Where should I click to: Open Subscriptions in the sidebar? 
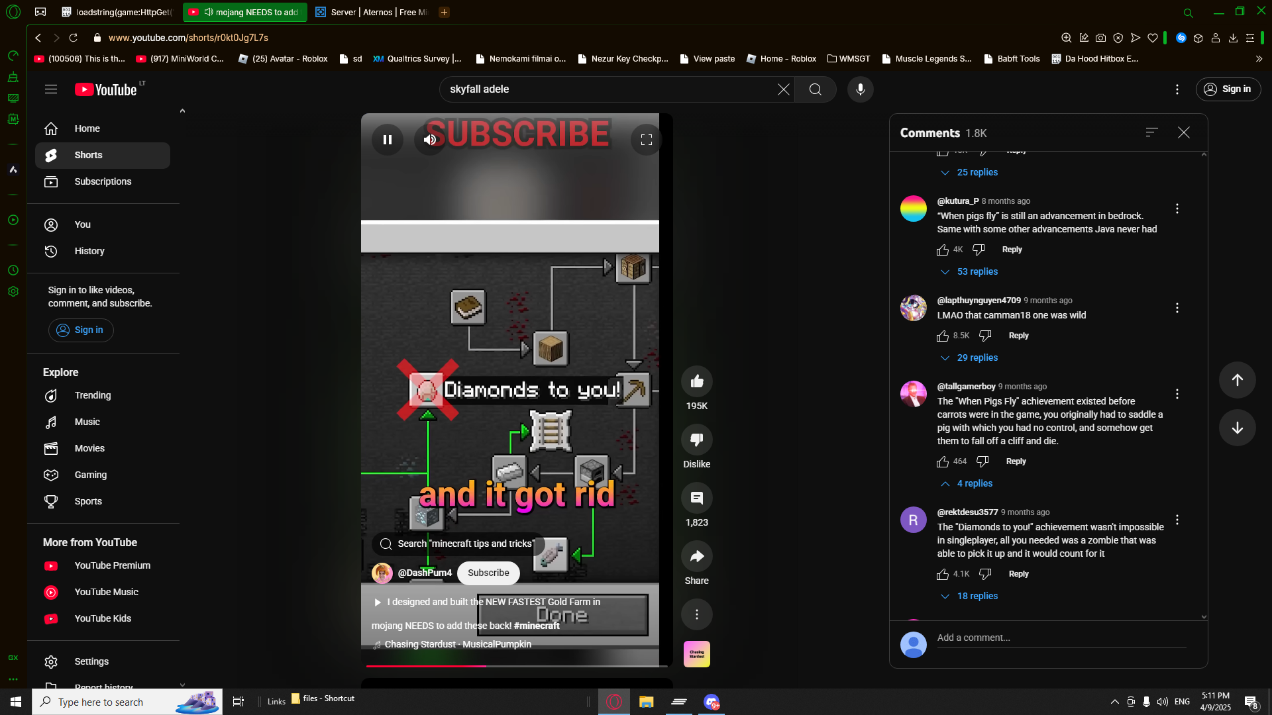[x=103, y=182]
